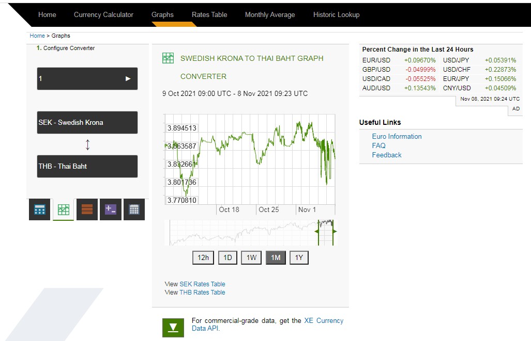View the SEK Rates Table link

(202, 284)
